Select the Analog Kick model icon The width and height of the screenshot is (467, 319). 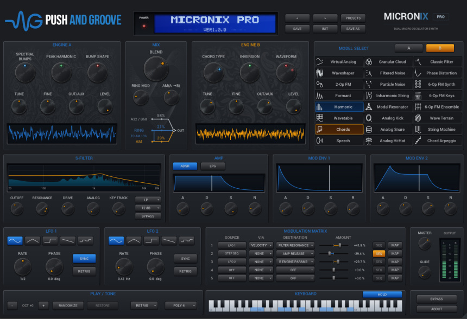click(369, 118)
